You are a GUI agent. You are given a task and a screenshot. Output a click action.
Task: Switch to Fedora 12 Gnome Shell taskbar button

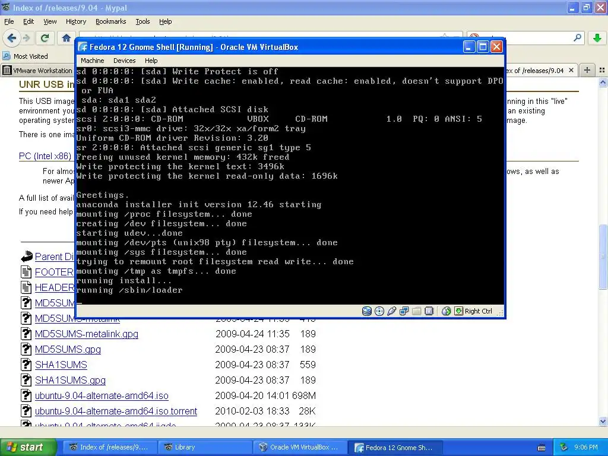(x=395, y=447)
